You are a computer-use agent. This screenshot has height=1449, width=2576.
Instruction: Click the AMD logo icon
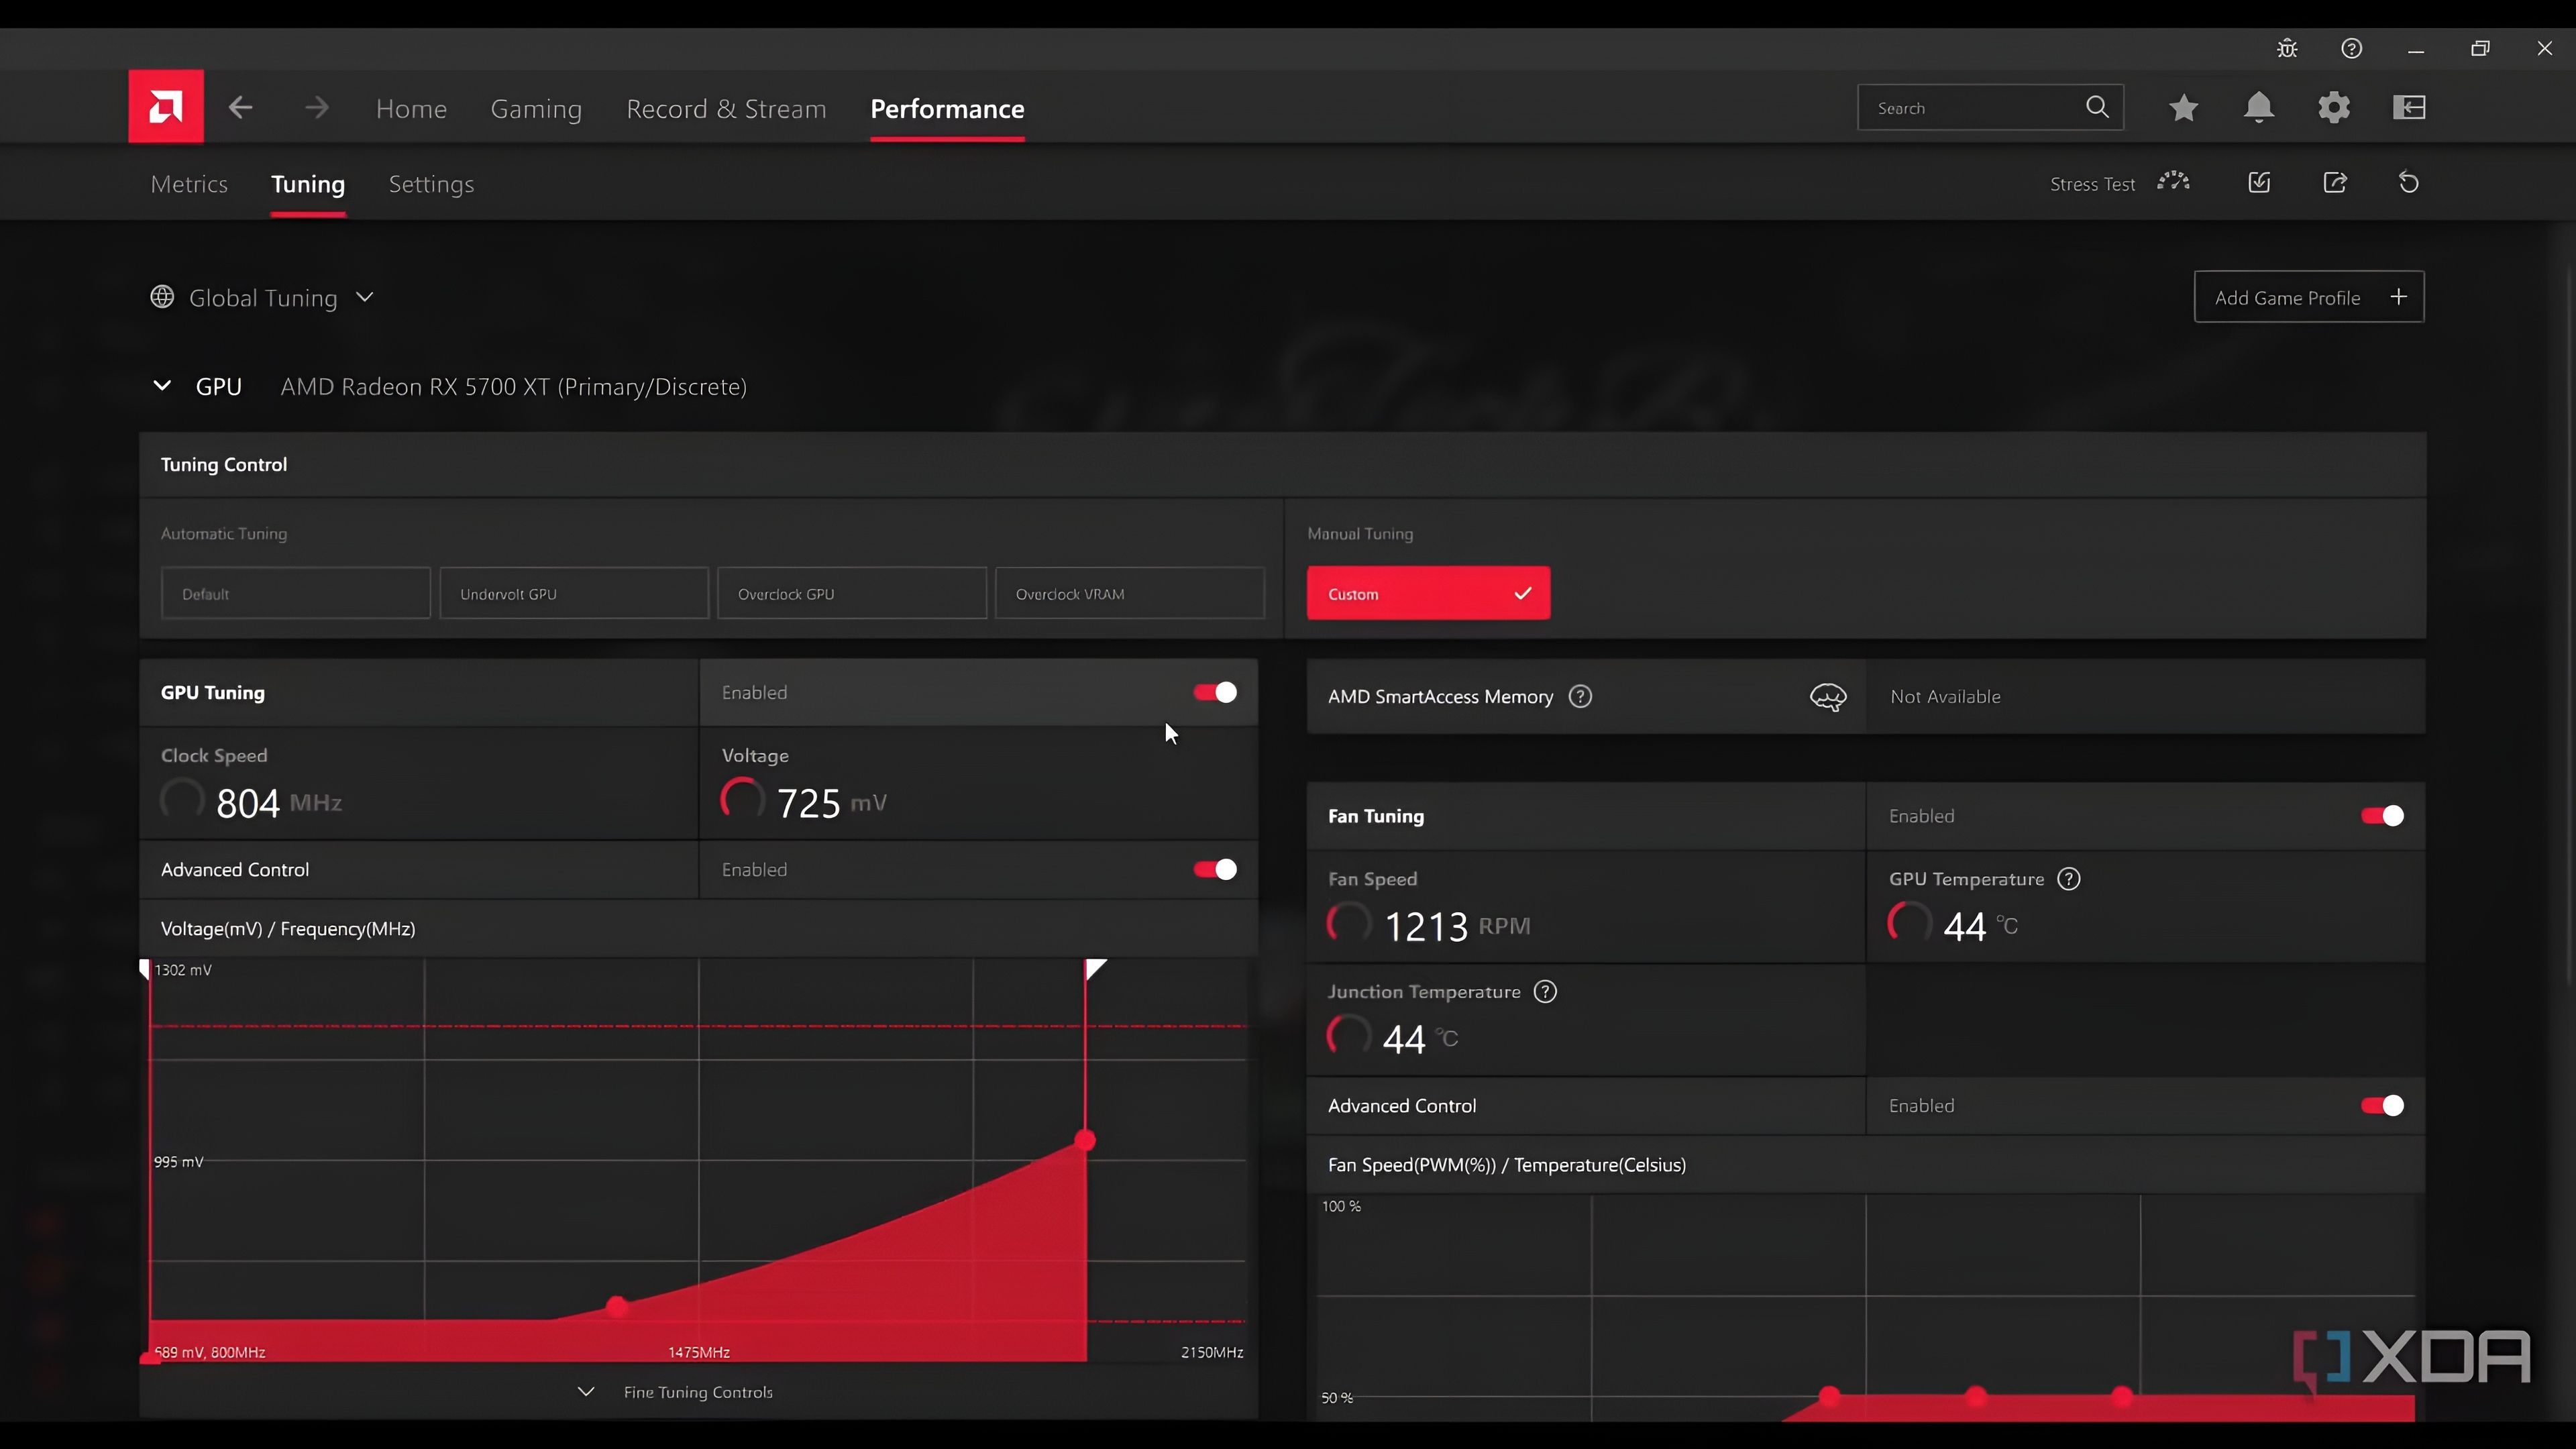point(166,106)
